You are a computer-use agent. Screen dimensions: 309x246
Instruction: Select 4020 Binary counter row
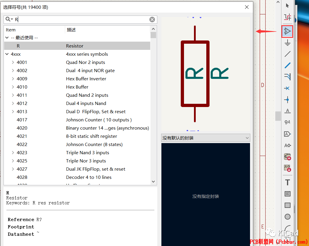pyautogui.click(x=77, y=128)
